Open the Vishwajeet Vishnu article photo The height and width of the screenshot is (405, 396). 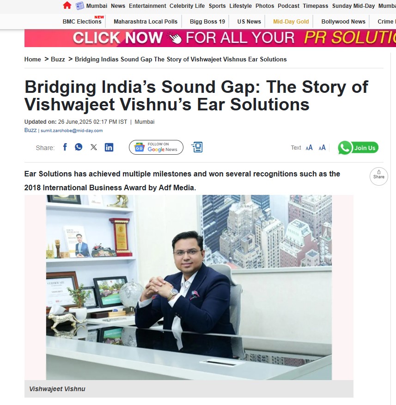[x=189, y=287]
